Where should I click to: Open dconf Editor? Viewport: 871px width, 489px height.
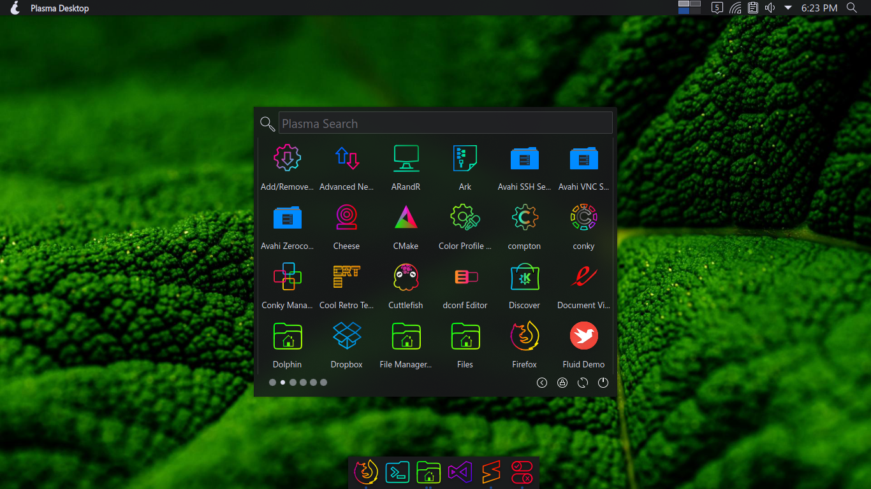pyautogui.click(x=465, y=276)
